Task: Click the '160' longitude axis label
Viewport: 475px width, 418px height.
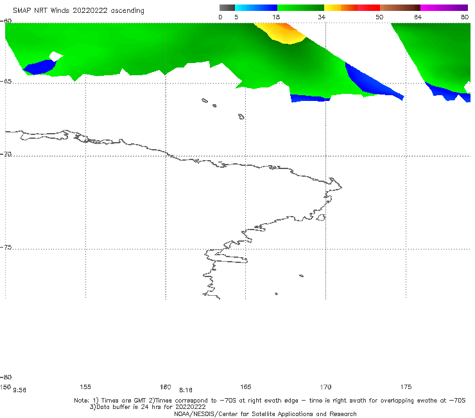Action: click(166, 387)
